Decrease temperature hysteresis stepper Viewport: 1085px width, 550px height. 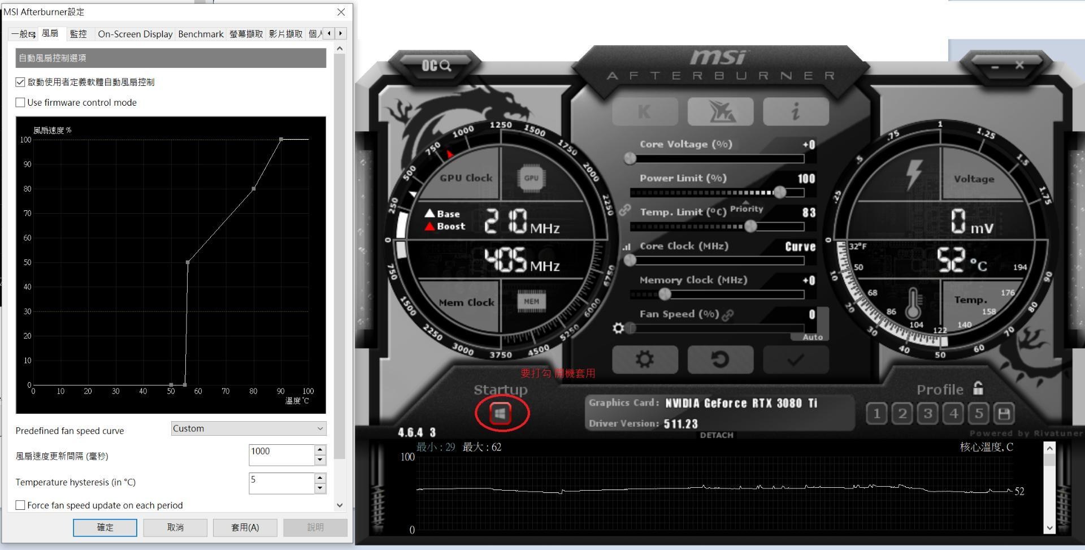point(320,488)
